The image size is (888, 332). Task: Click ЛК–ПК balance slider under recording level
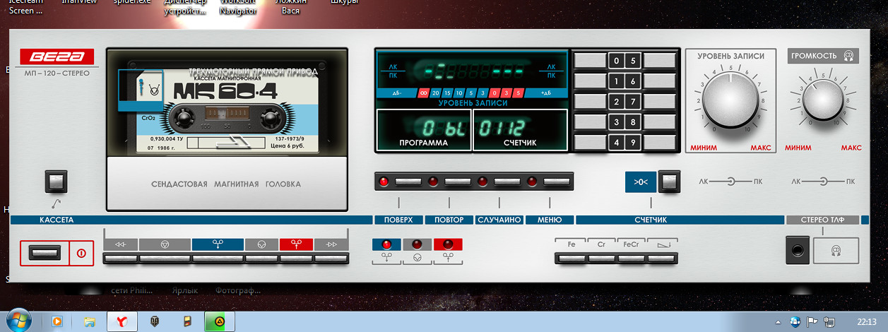click(730, 182)
